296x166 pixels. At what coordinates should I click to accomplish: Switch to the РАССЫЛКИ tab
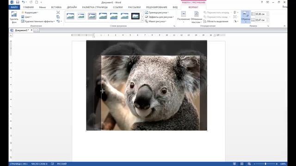click(134, 7)
